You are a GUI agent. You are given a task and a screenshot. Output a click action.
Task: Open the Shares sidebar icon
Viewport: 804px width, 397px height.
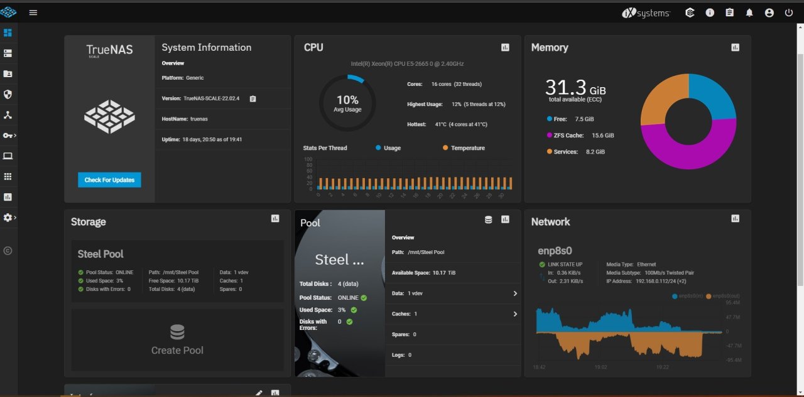pos(8,74)
